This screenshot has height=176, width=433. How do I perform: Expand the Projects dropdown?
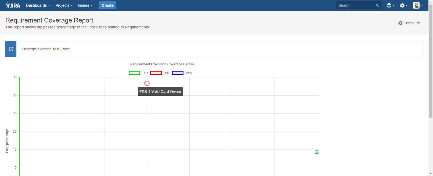click(64, 5)
